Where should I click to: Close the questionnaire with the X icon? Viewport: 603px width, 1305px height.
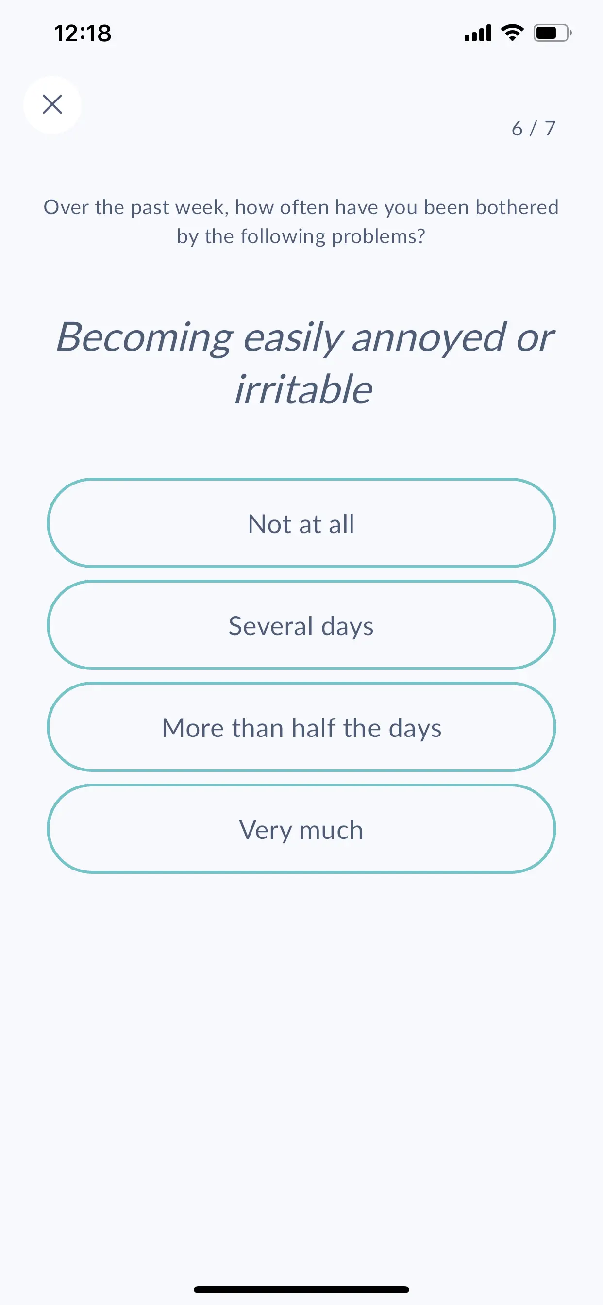pos(52,104)
